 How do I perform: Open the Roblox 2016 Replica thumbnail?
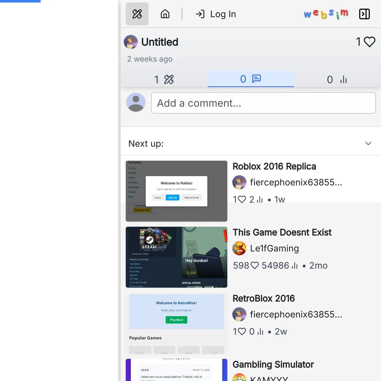tap(177, 191)
